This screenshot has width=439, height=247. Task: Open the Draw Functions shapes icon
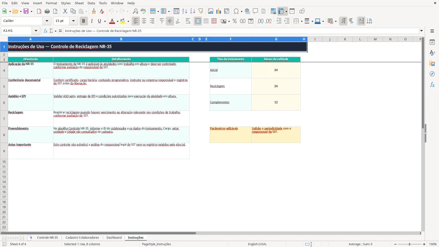[302, 11]
